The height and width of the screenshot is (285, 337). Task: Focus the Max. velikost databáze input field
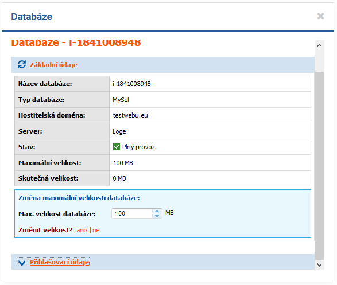pyautogui.click(x=132, y=213)
